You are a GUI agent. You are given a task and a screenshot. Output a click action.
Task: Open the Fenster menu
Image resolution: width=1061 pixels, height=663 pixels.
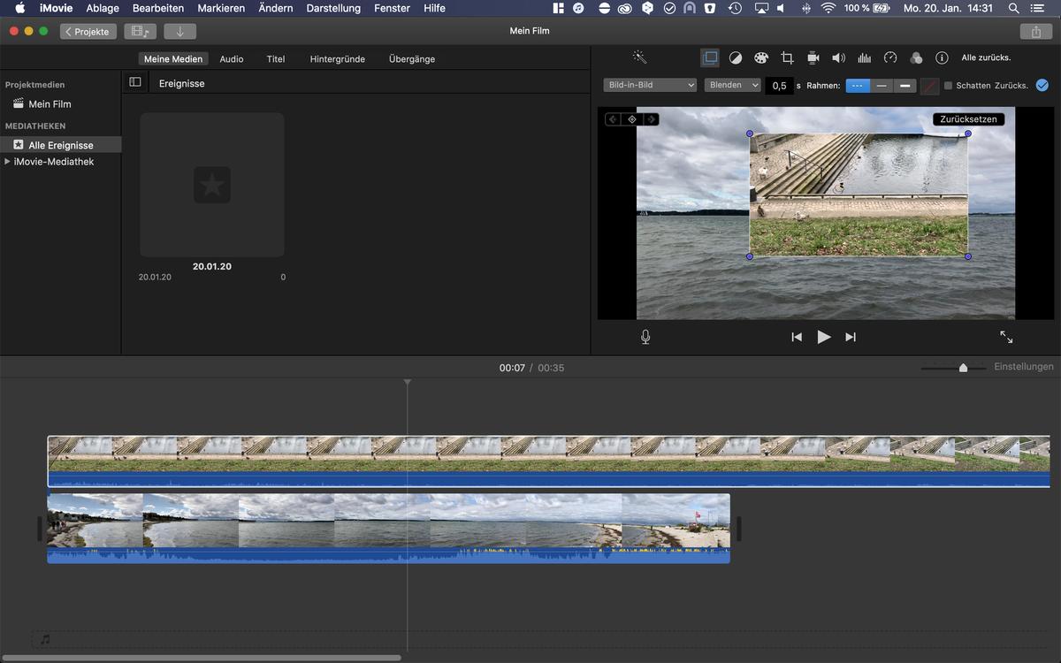pyautogui.click(x=392, y=8)
